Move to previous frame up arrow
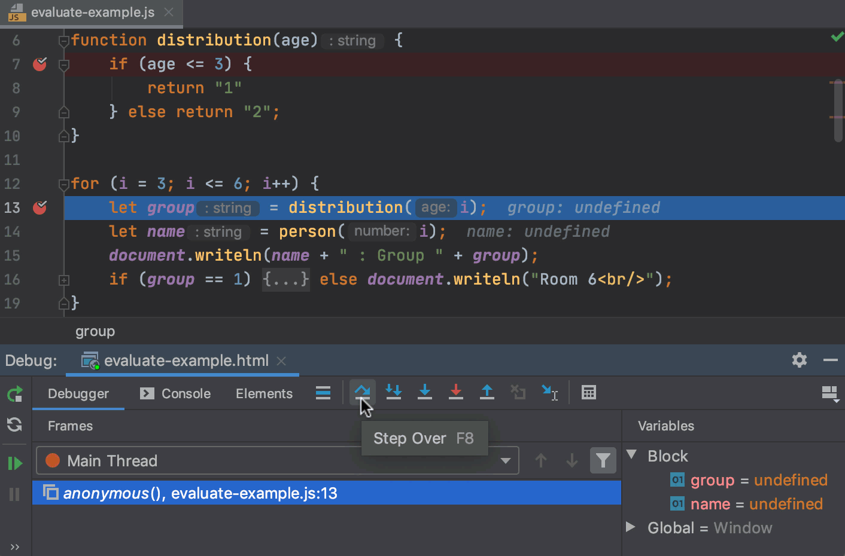The height and width of the screenshot is (556, 845). click(541, 460)
